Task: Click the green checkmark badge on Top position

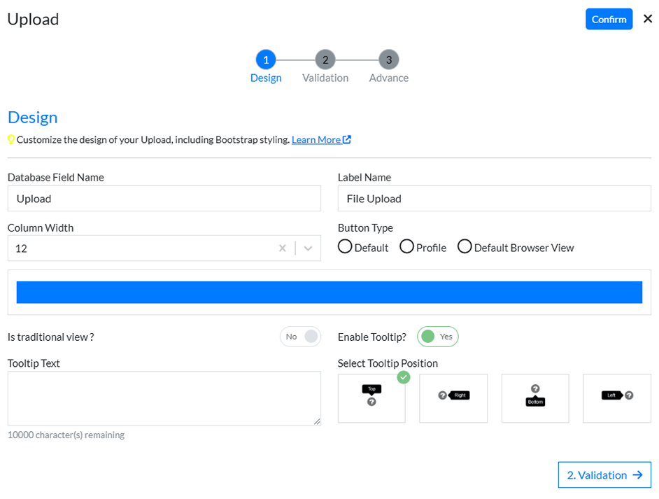Action: click(404, 377)
